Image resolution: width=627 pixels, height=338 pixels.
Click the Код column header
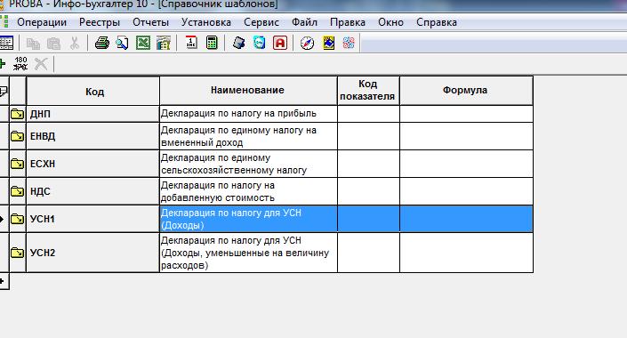click(x=92, y=92)
